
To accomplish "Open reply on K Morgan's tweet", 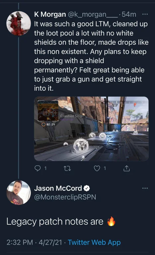I will [x=38, y=168].
